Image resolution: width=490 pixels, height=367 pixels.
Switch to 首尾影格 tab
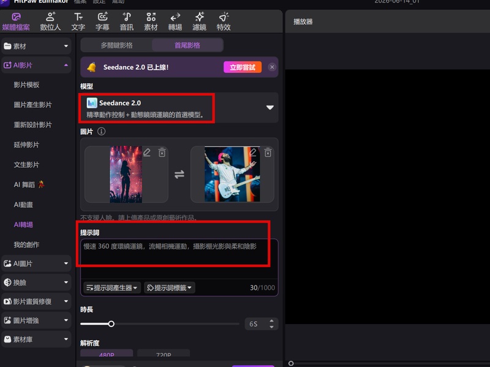[x=187, y=45]
